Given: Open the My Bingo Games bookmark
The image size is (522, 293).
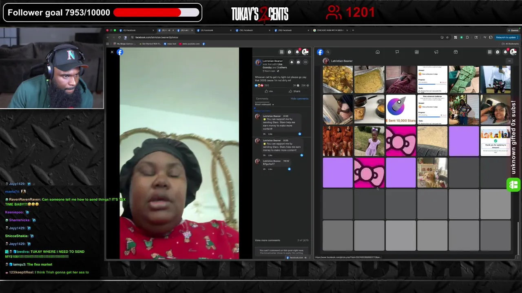Looking at the screenshot, I should 124,44.
